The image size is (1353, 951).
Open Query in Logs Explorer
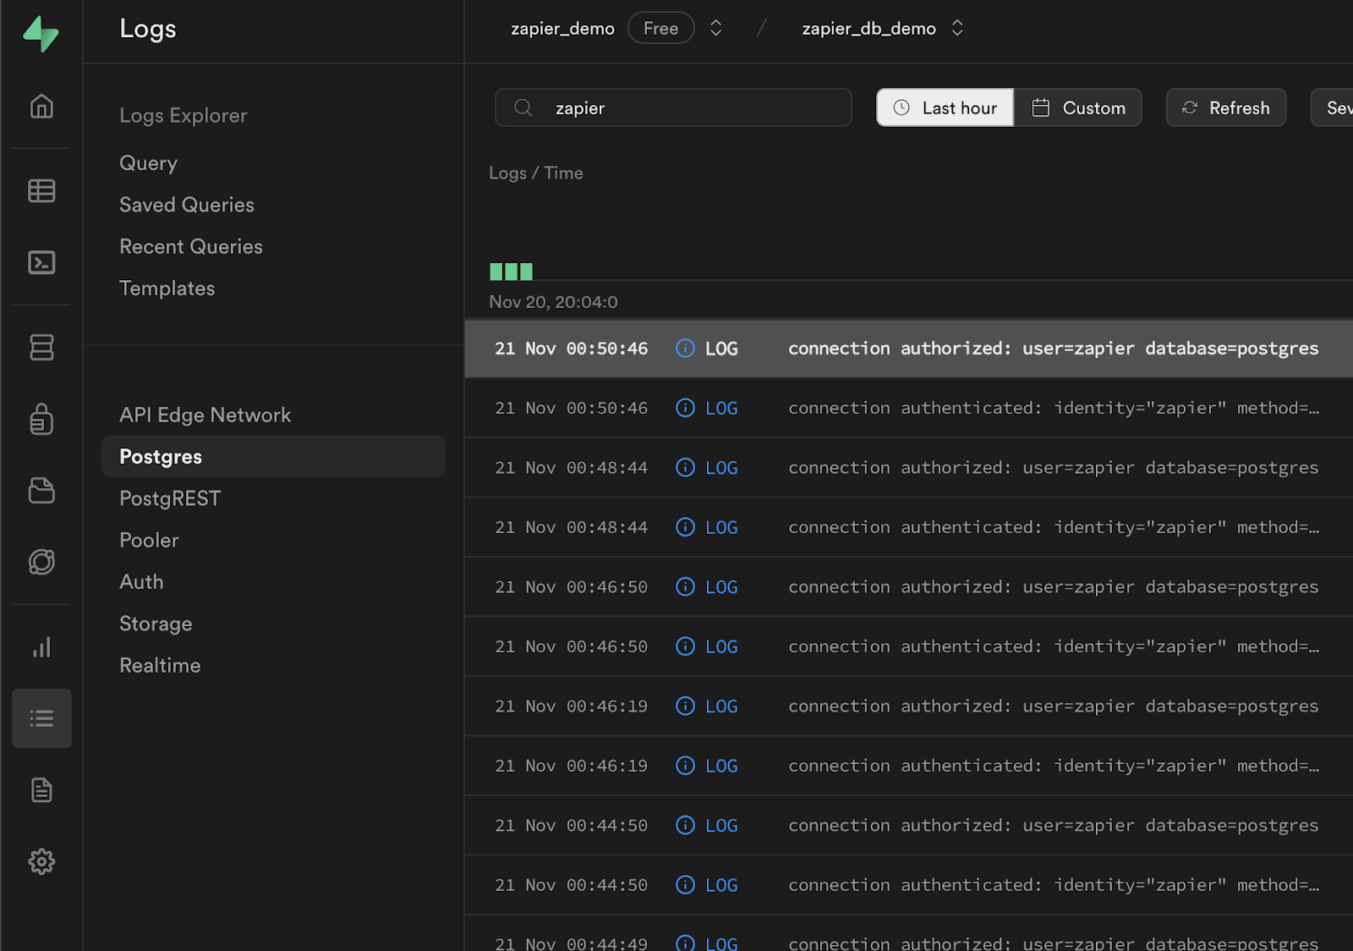148,163
